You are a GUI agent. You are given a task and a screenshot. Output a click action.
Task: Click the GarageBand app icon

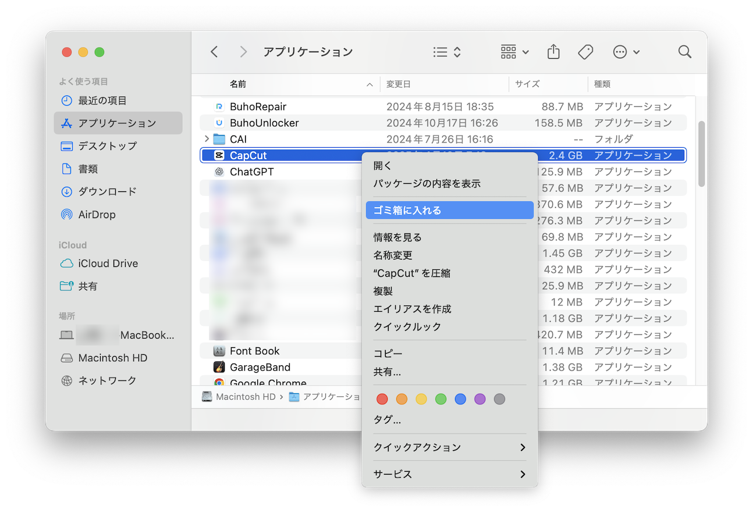[219, 367]
